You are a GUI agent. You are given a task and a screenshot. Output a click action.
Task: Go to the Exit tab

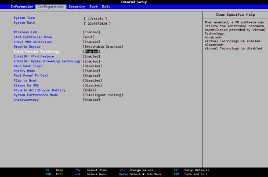106,7
